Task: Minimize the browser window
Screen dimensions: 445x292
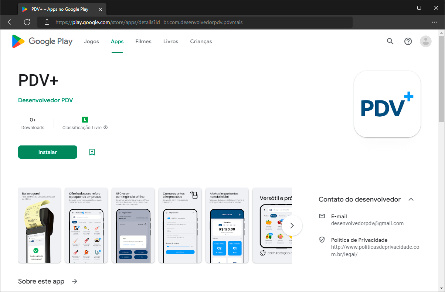Action: click(x=402, y=7)
